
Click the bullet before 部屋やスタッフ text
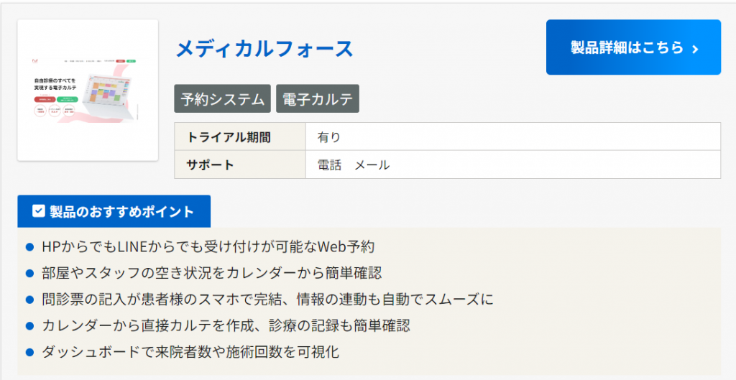29,273
